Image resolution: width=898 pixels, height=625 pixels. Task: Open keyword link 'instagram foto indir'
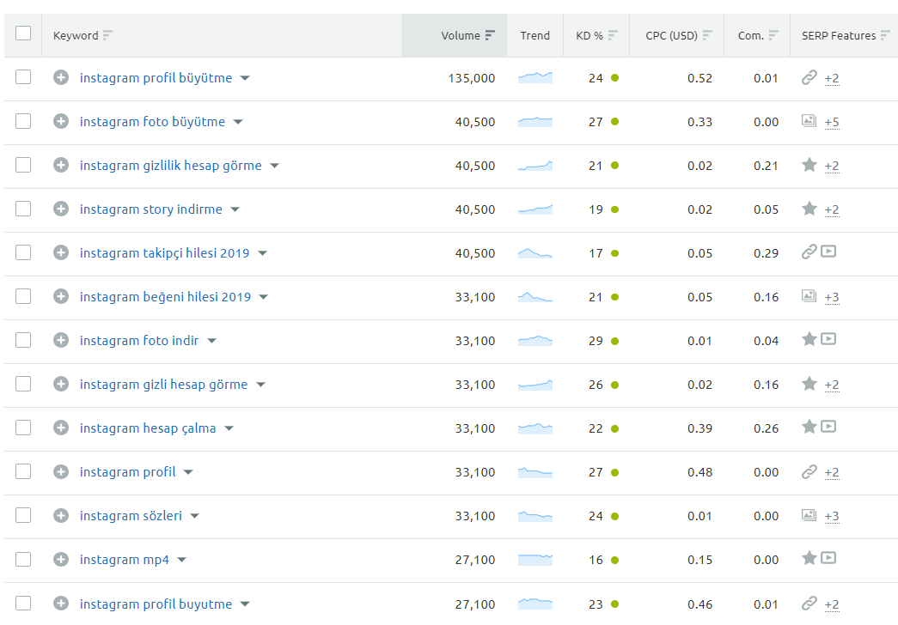[139, 341]
